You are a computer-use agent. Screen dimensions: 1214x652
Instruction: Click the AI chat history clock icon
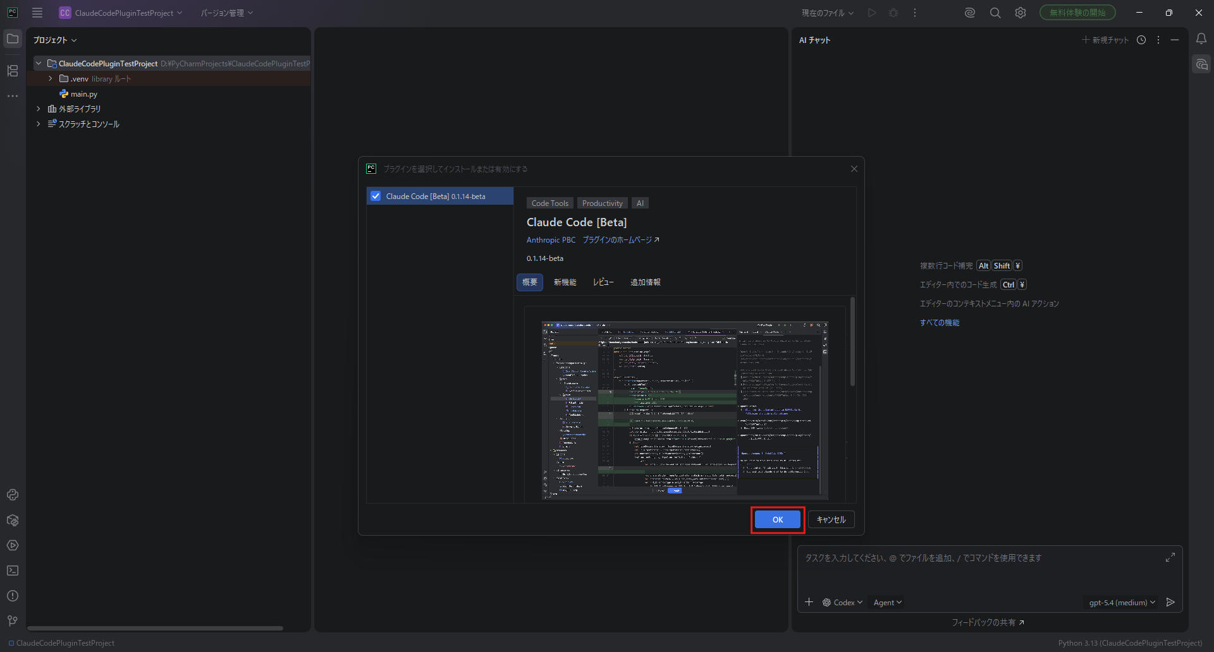(1141, 40)
